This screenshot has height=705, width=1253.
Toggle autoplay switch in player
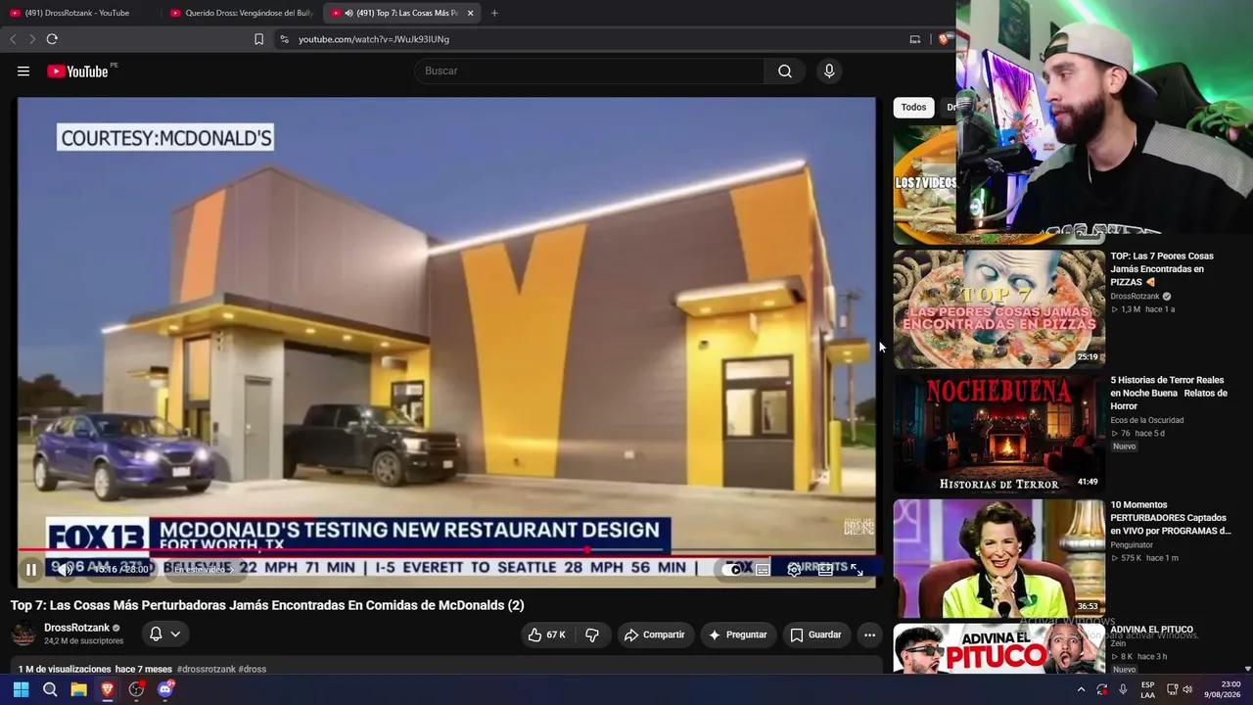click(733, 569)
